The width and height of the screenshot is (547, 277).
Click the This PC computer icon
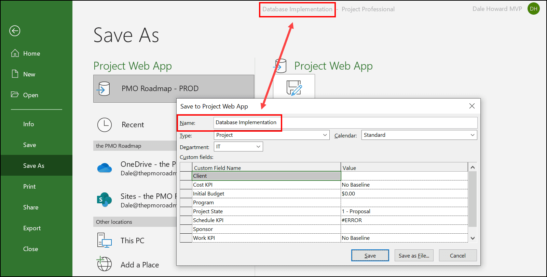(x=105, y=240)
